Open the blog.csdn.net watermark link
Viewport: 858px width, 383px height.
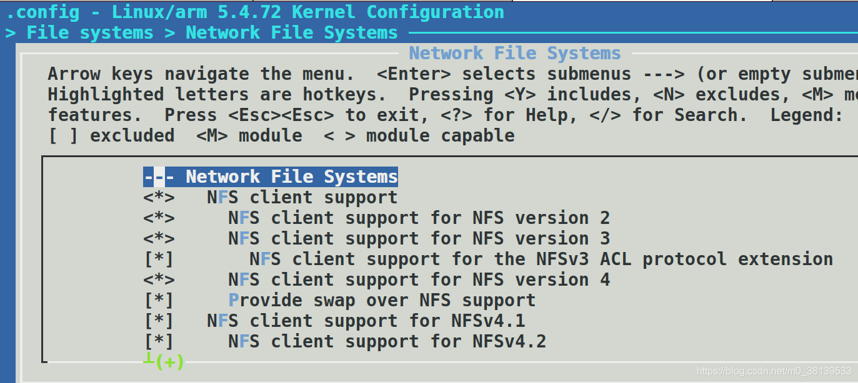tap(774, 371)
